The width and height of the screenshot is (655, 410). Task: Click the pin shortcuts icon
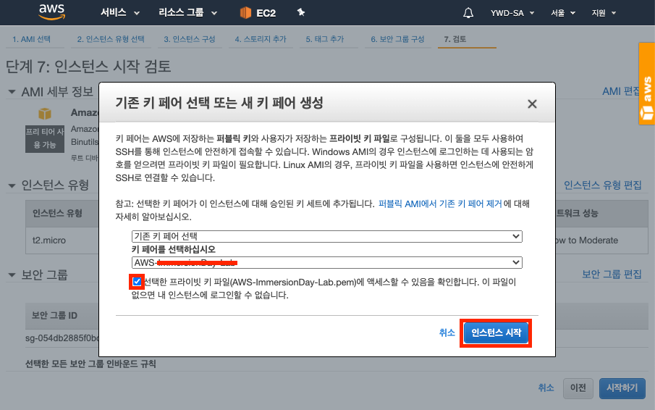pyautogui.click(x=301, y=12)
